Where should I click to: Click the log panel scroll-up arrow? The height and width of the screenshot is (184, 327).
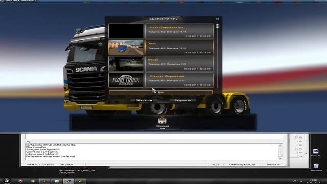[280, 145]
